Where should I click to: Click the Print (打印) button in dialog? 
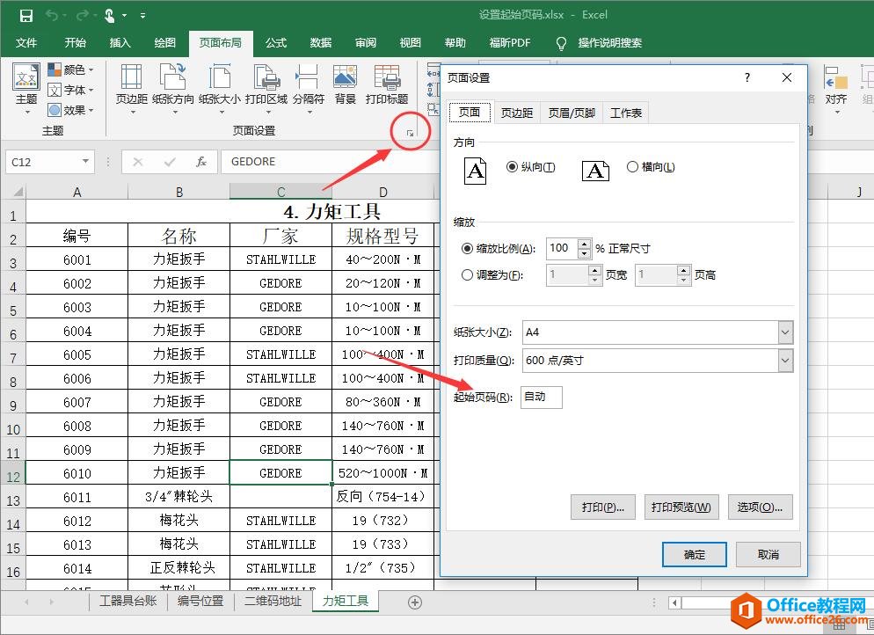[x=602, y=507]
